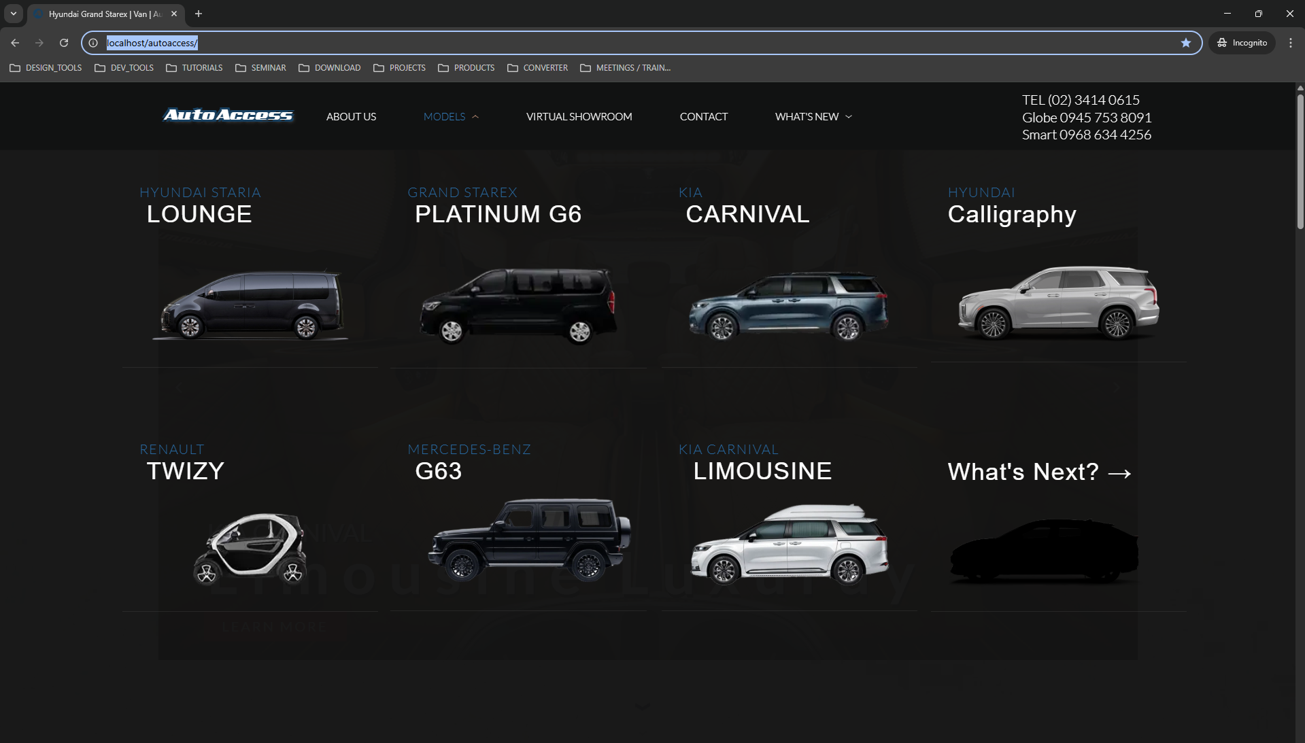
Task: Click the Smart 0968 634 4256 number
Action: [x=1087, y=135]
